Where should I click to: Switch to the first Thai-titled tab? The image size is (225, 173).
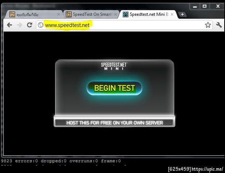click(x=34, y=14)
